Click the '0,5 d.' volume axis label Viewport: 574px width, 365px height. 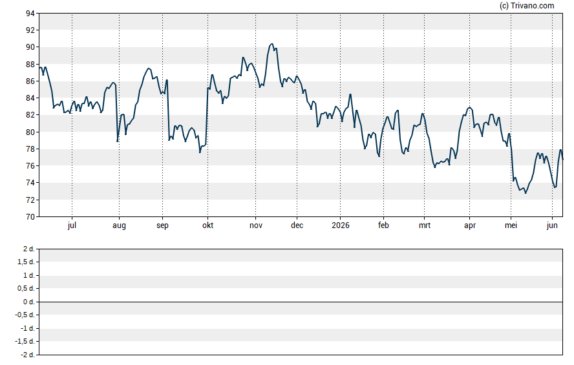click(x=26, y=289)
